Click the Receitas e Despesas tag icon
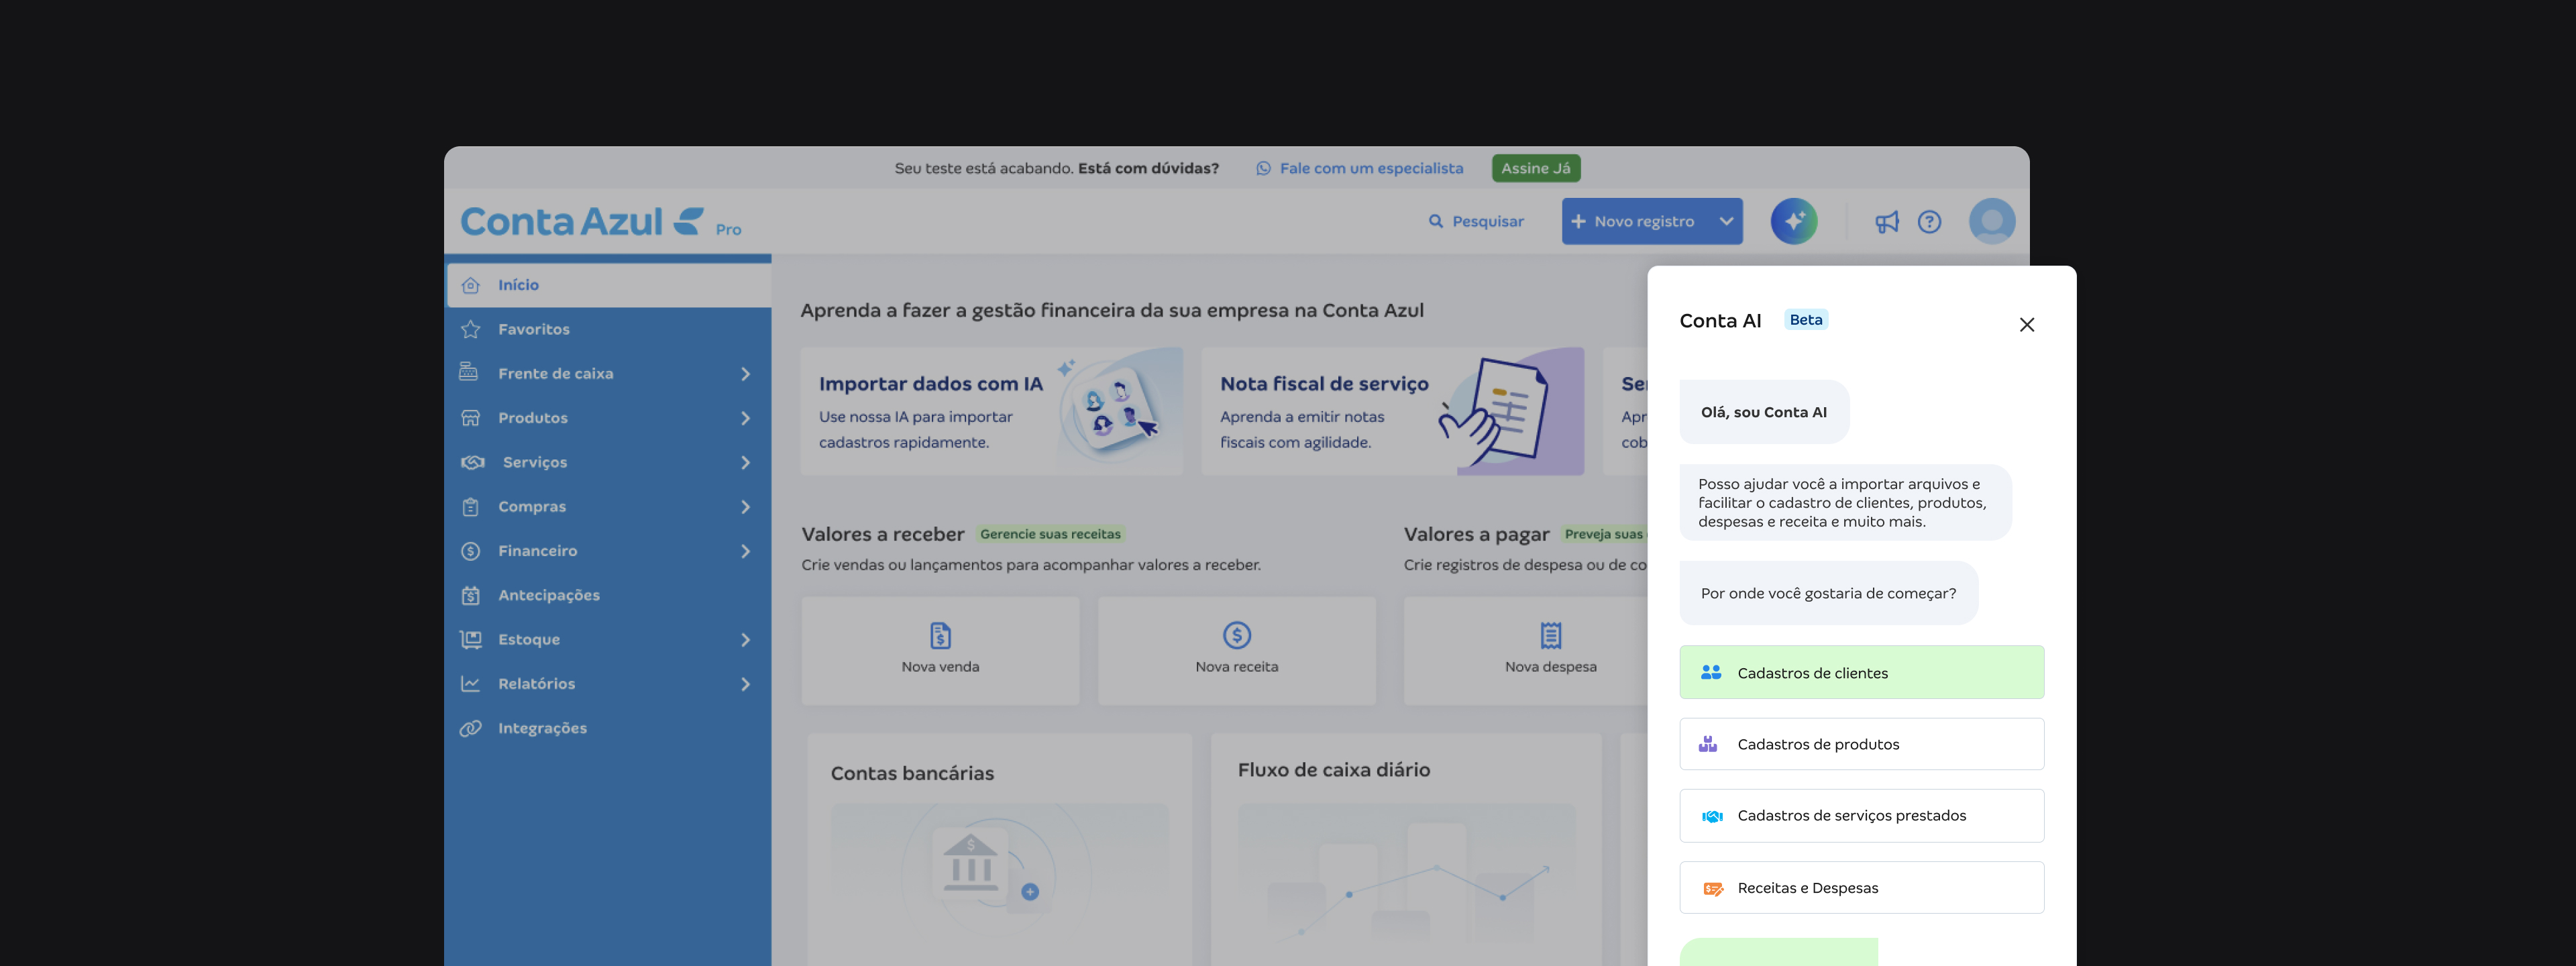Image resolution: width=2576 pixels, height=966 pixels. click(1713, 888)
